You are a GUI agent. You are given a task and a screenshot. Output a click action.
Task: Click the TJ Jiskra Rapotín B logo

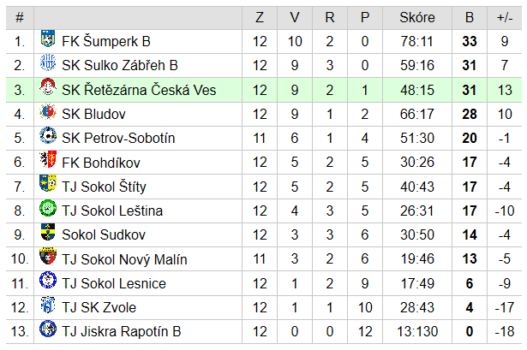pyautogui.click(x=48, y=329)
